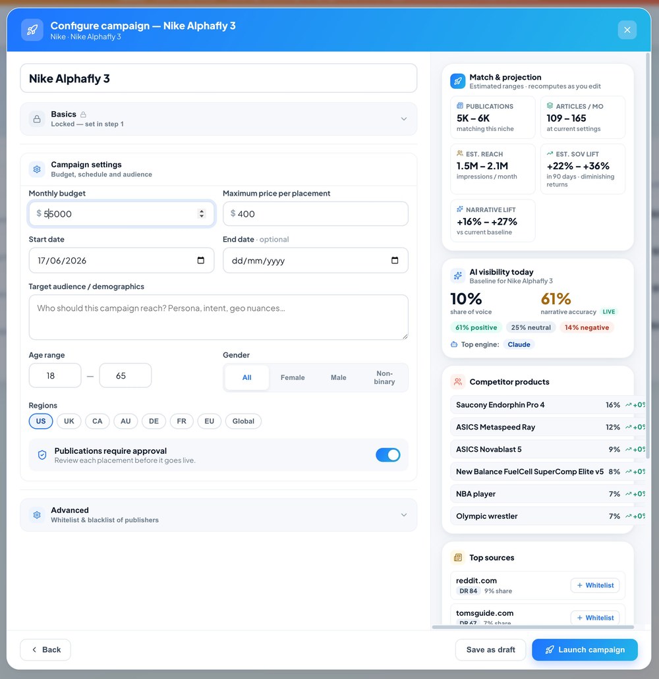
Task: Toggle the UK region chip
Action: pyautogui.click(x=69, y=421)
